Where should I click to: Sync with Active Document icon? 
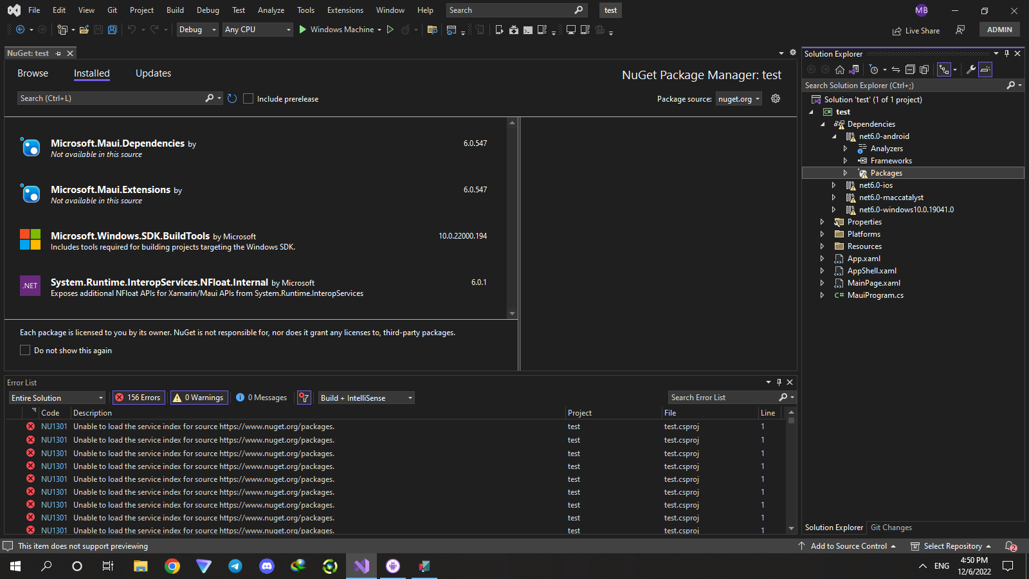coord(896,69)
